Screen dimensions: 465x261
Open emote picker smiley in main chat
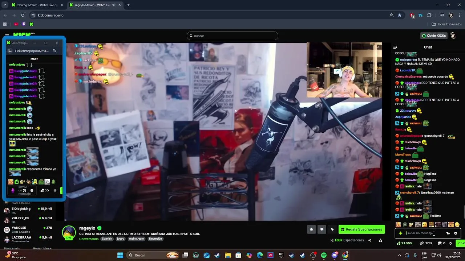point(456,233)
